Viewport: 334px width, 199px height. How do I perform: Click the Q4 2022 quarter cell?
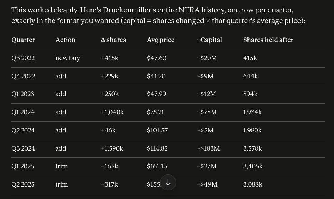[x=23, y=76]
